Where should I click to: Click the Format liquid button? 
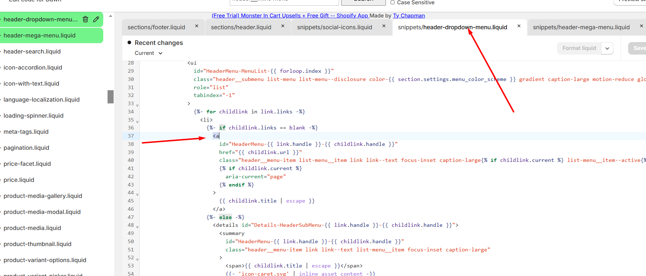[x=579, y=48]
